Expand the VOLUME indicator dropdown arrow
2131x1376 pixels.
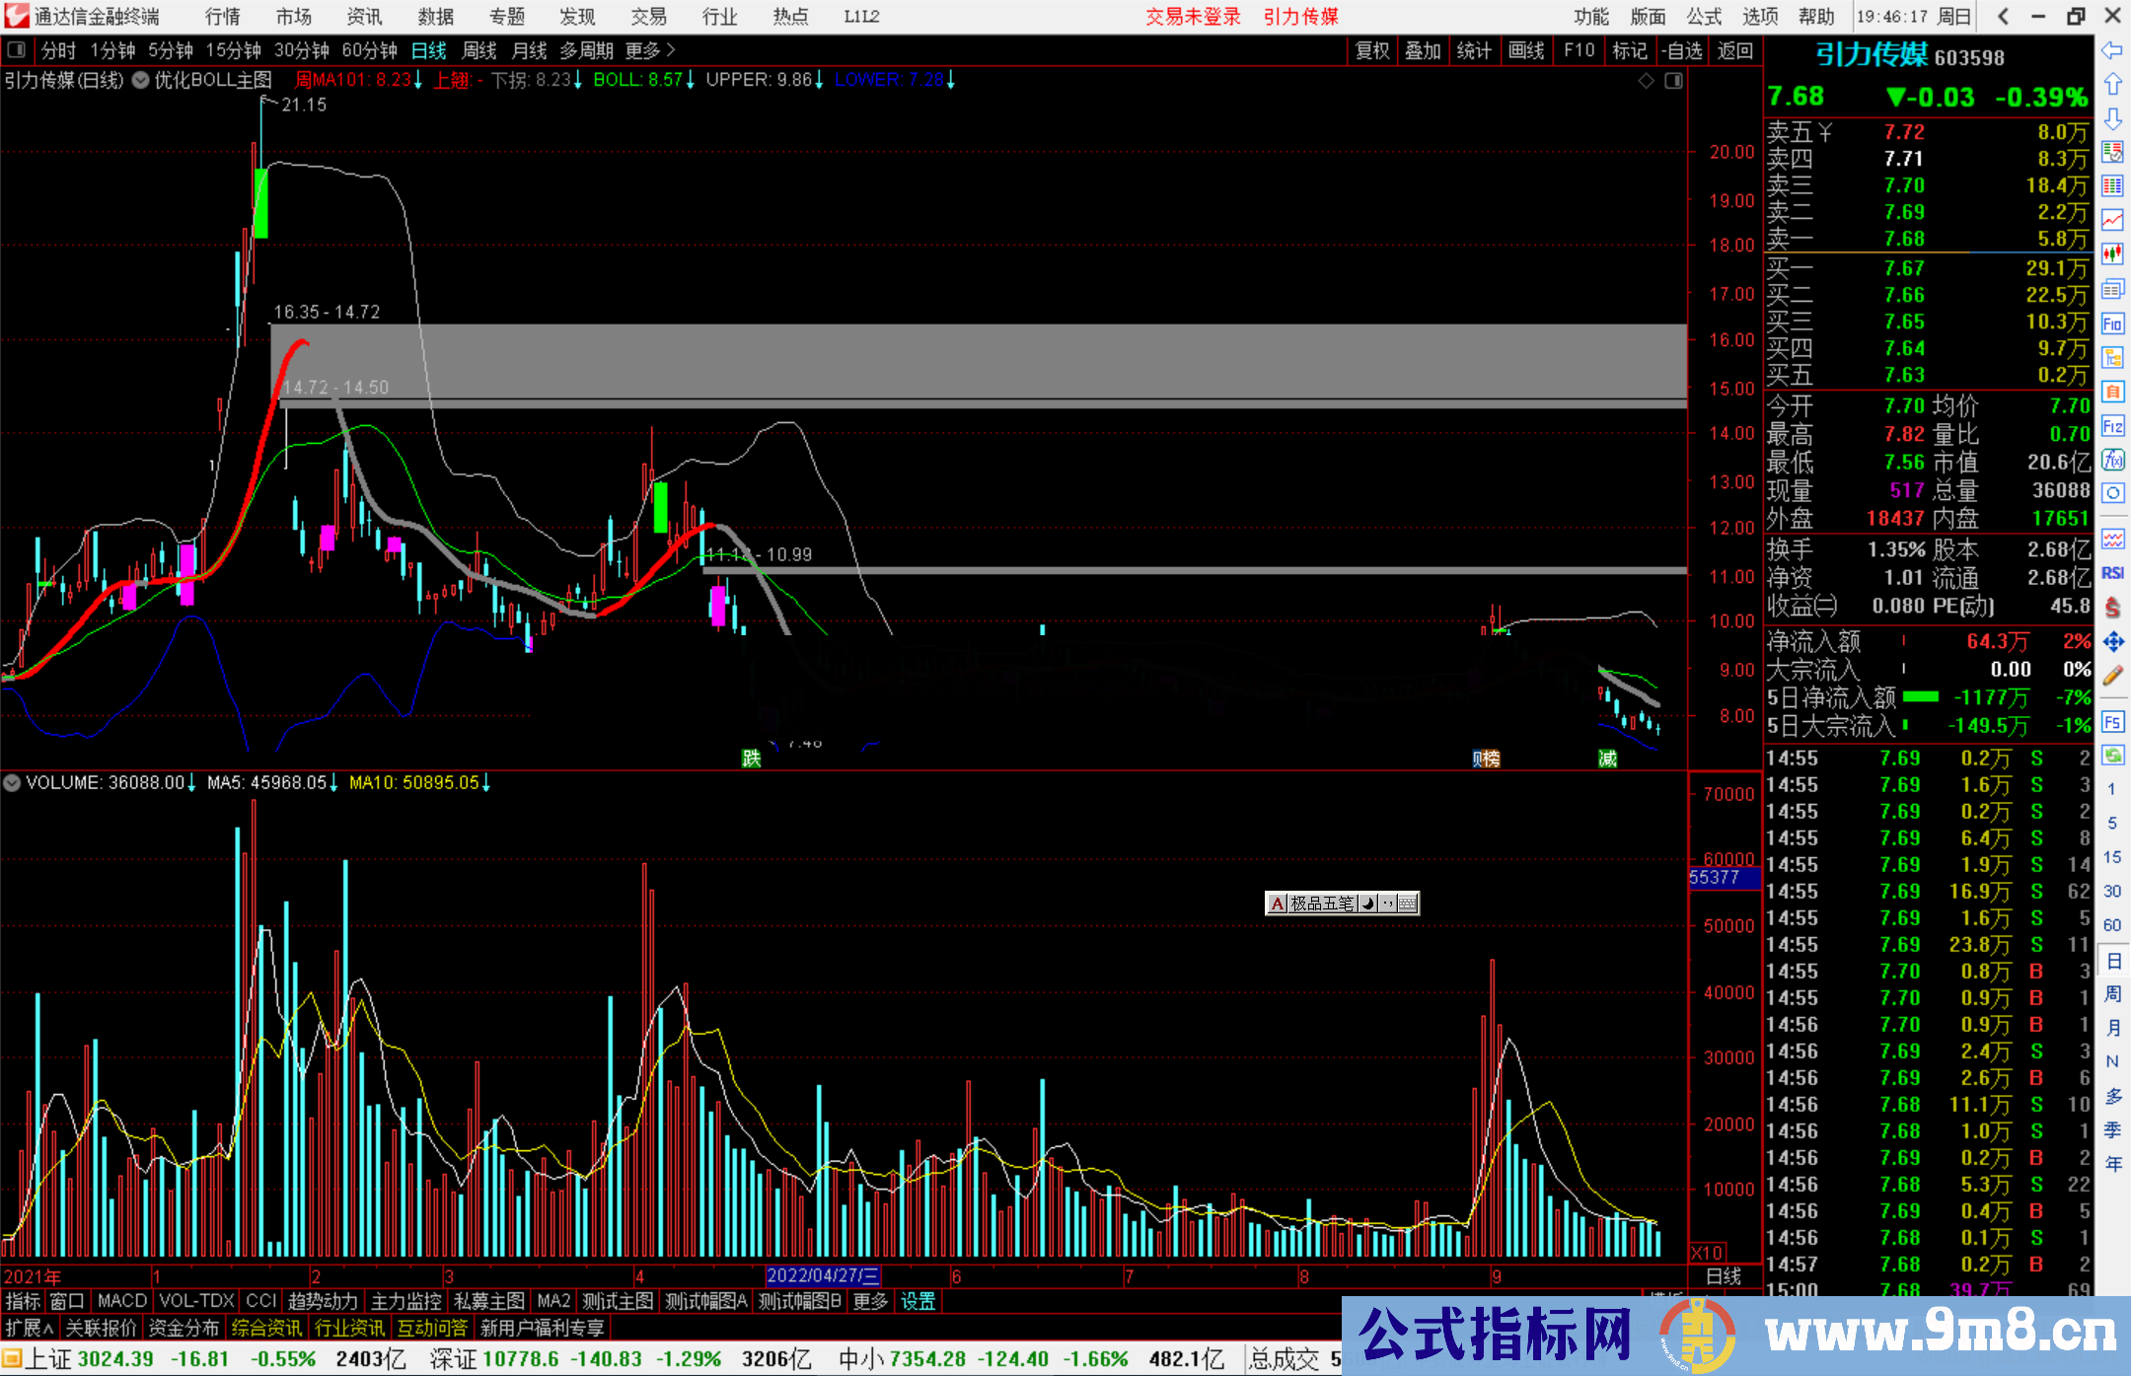tap(12, 783)
